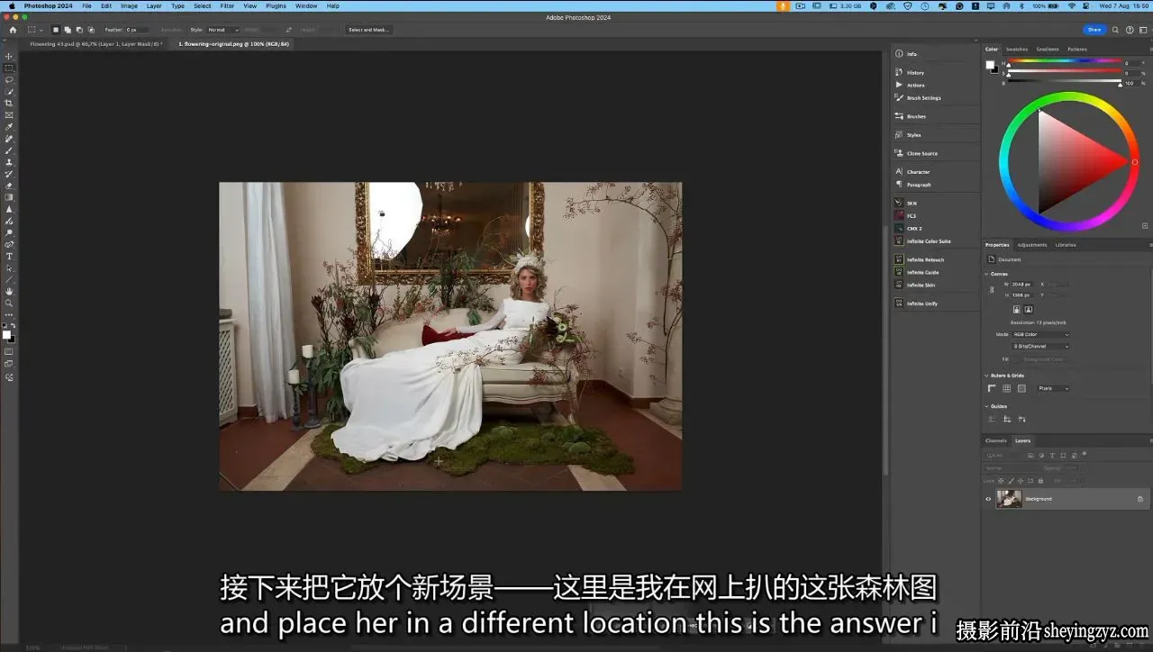Toggle width-height link in Canvas

point(992,290)
